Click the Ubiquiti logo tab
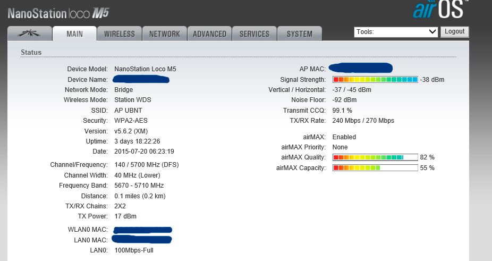 30,33
